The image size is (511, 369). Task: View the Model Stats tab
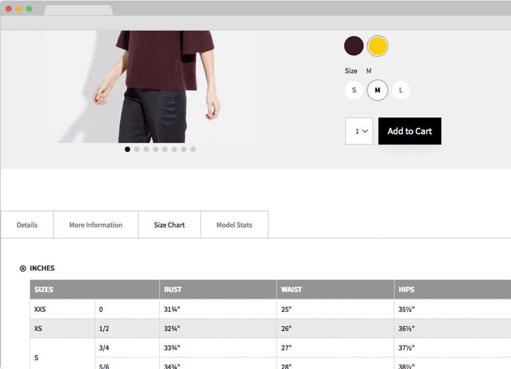click(x=234, y=225)
